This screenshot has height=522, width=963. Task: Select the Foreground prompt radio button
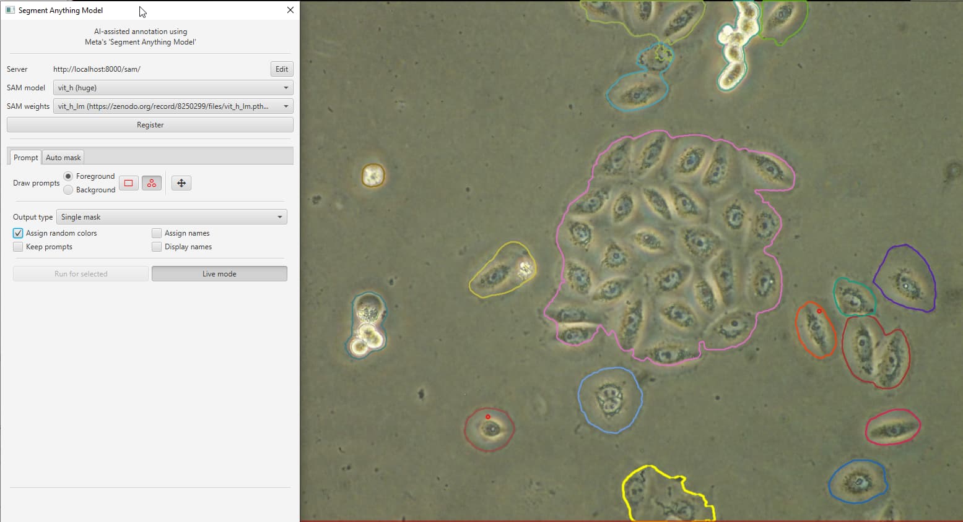(68, 176)
